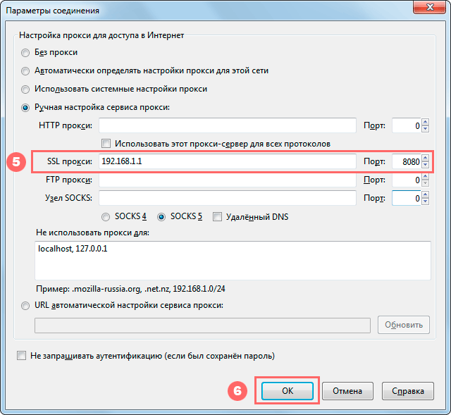451x415 pixels.
Task: Click the FTP прокси address field
Action: 227,180
